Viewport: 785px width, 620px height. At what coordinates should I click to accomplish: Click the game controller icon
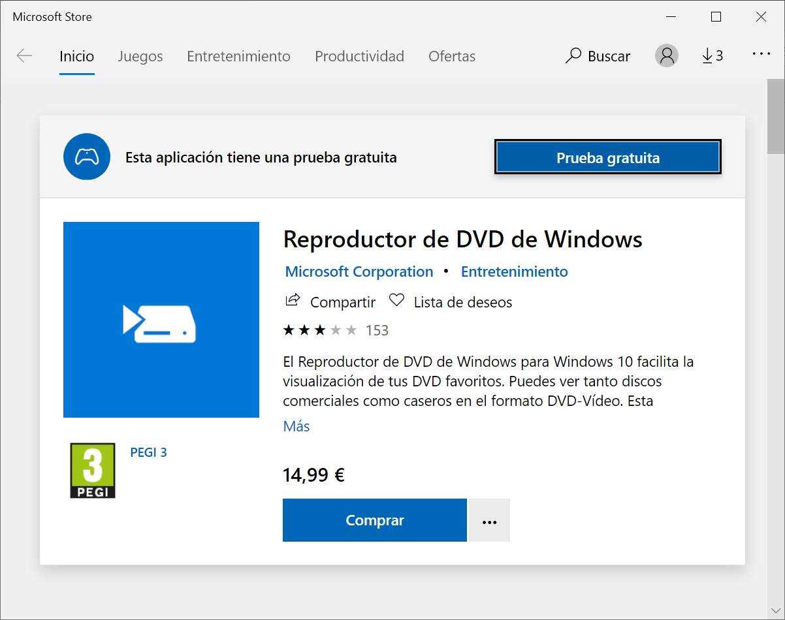pyautogui.click(x=86, y=157)
